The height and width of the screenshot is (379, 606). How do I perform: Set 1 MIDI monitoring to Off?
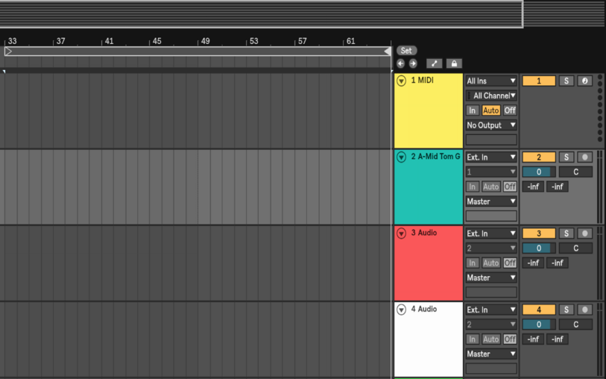510,110
